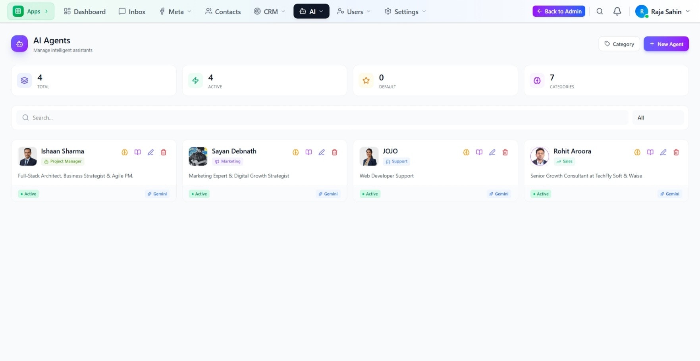
Task: Expand the CRM menu dropdown
Action: (x=270, y=12)
